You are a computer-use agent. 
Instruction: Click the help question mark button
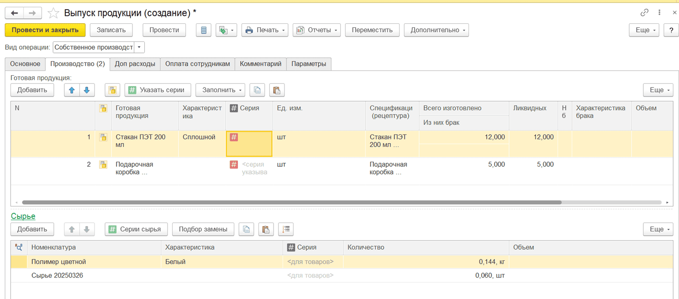[x=671, y=30]
